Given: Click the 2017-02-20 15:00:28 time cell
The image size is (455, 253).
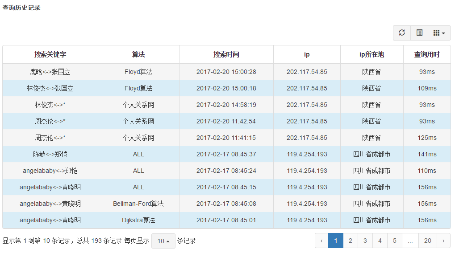Looking at the screenshot, I should (x=226, y=72).
